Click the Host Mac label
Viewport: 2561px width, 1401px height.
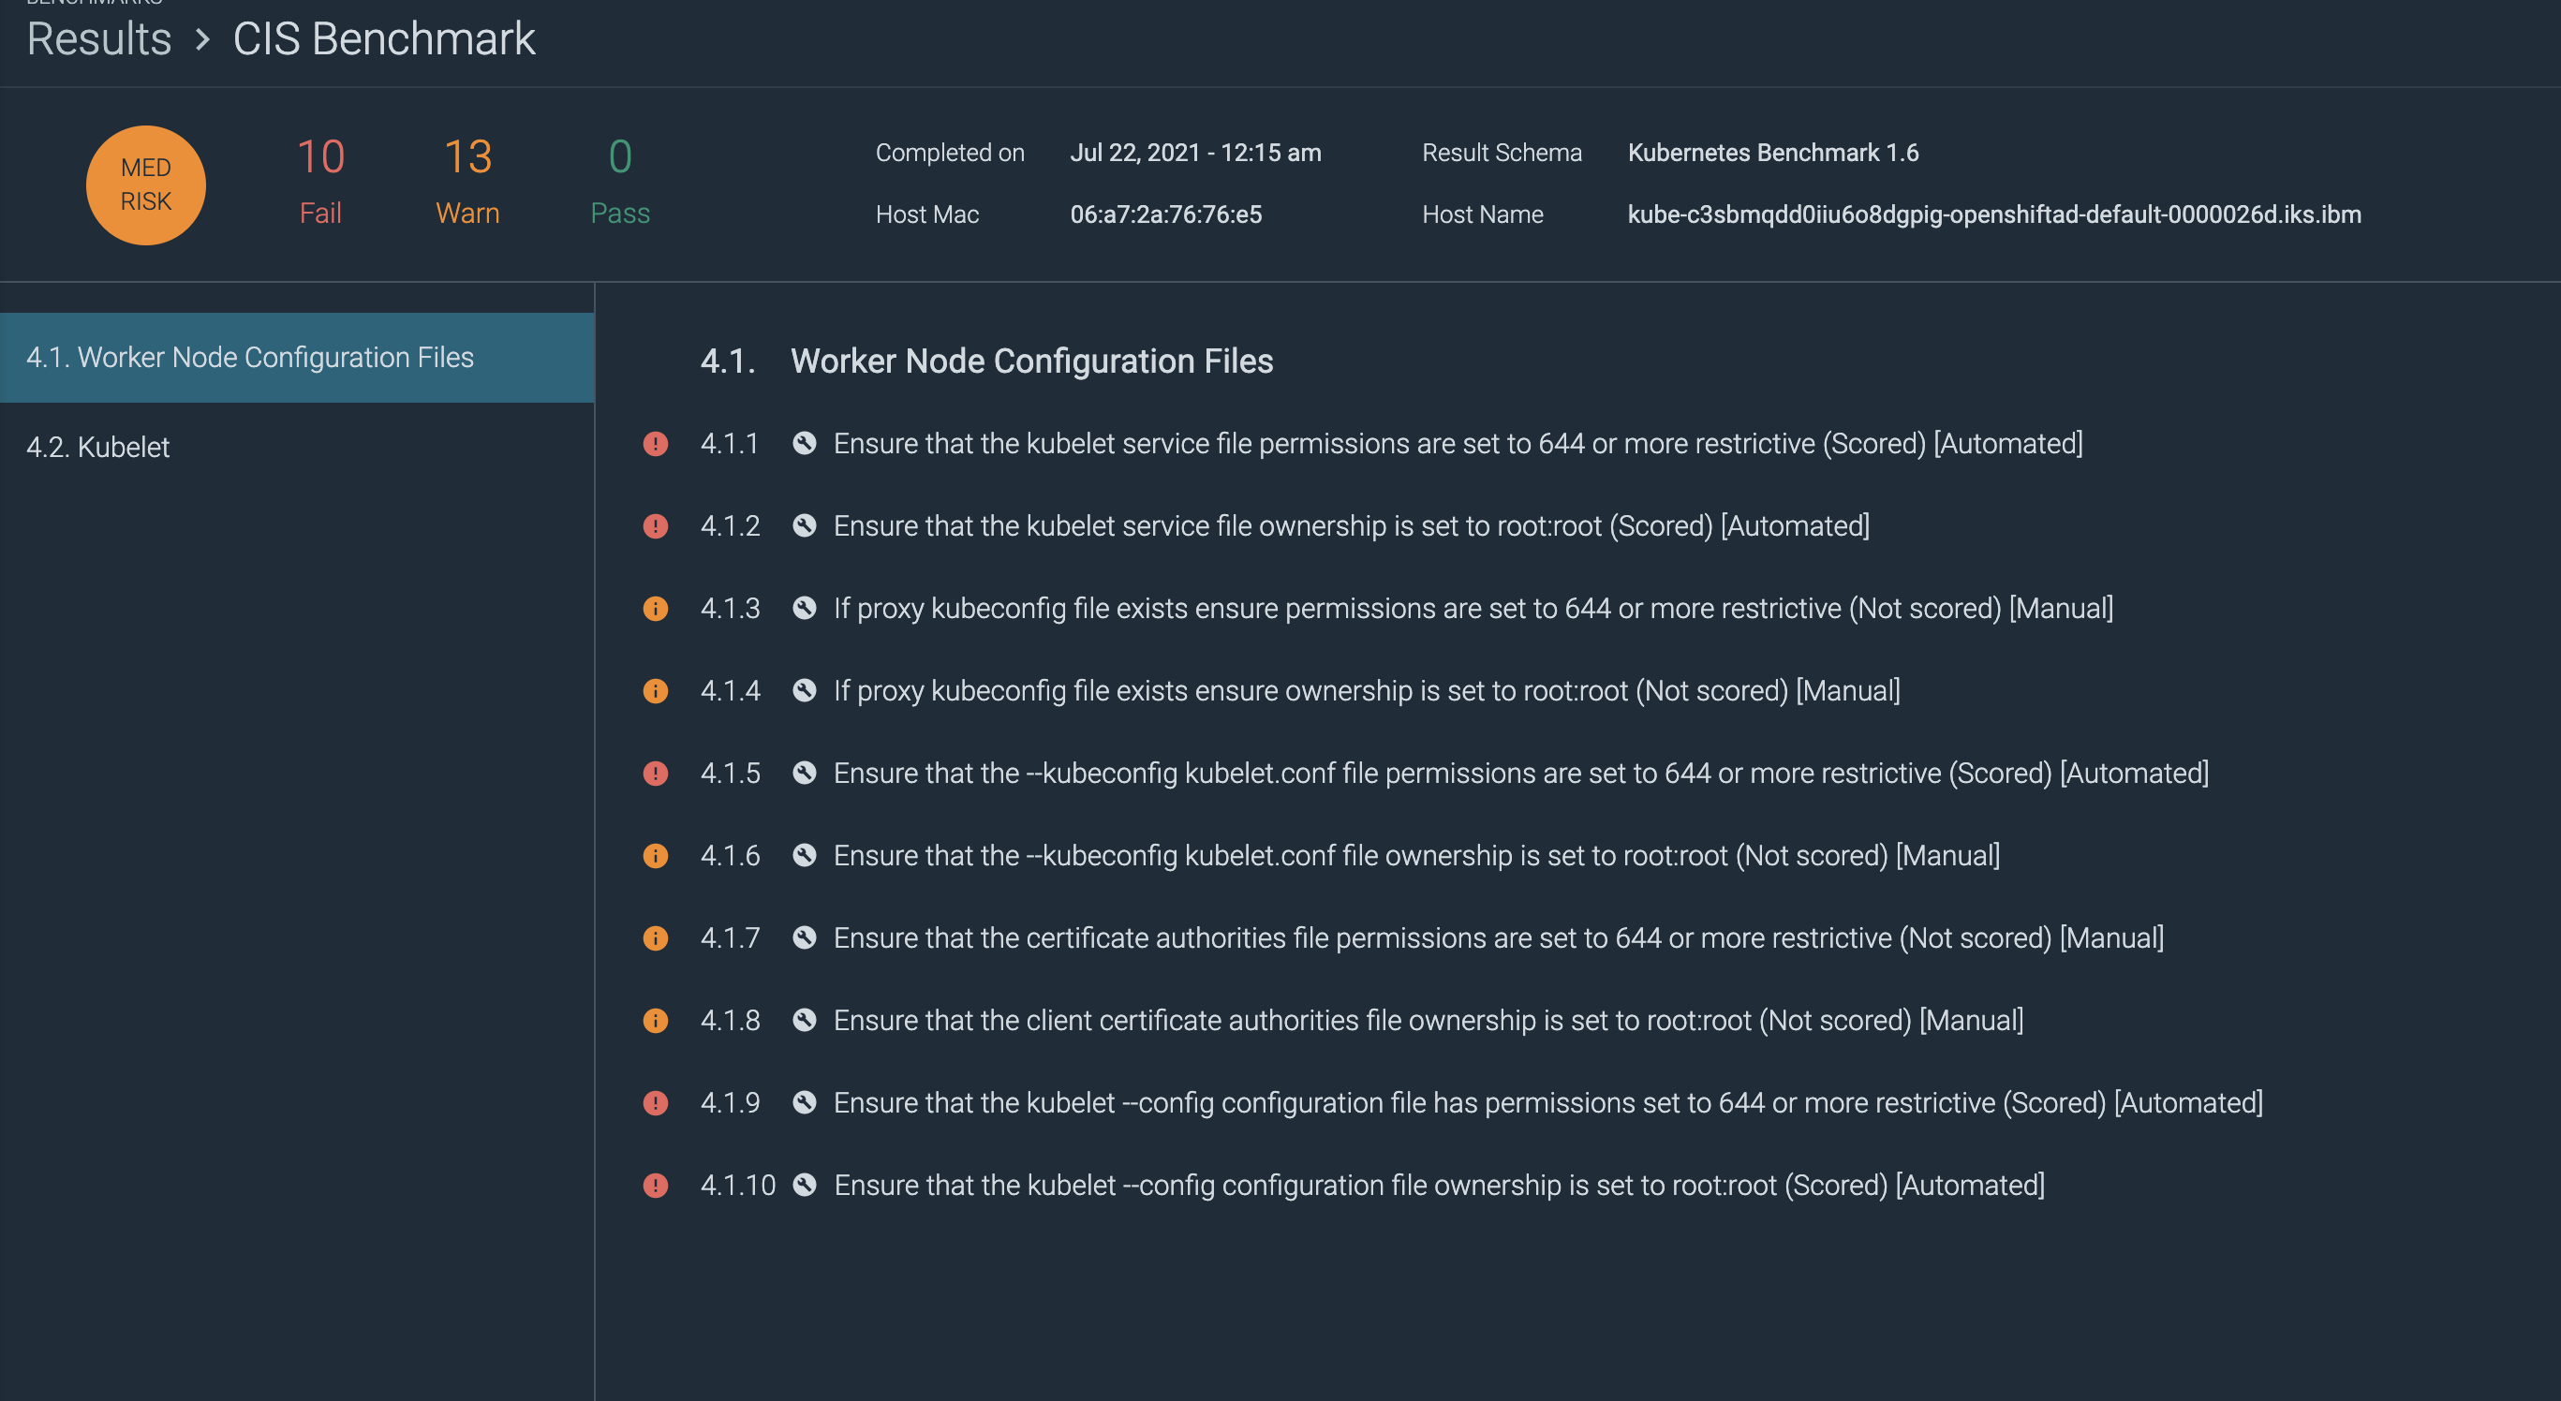(x=926, y=214)
